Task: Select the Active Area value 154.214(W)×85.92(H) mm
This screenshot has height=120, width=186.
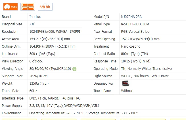Action: click(50, 39)
